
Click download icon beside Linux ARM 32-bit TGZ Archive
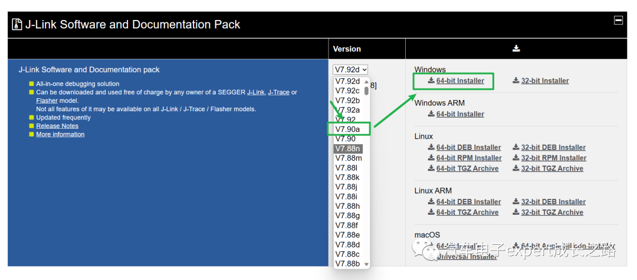[516, 212]
